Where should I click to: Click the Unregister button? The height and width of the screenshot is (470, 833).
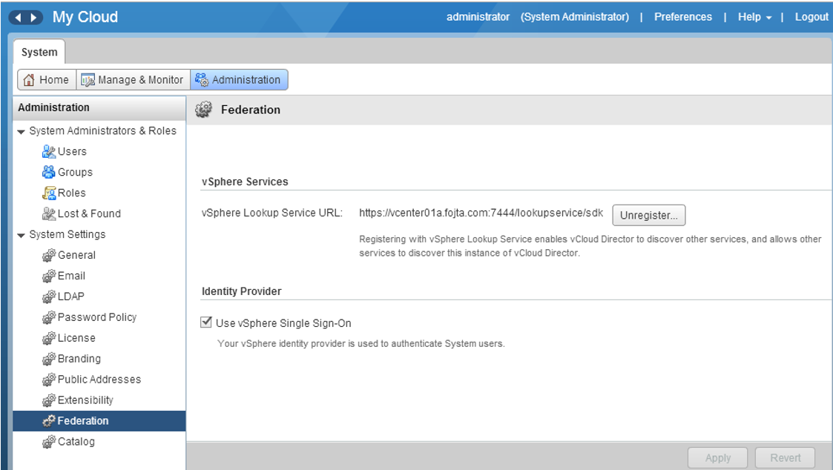tap(648, 216)
